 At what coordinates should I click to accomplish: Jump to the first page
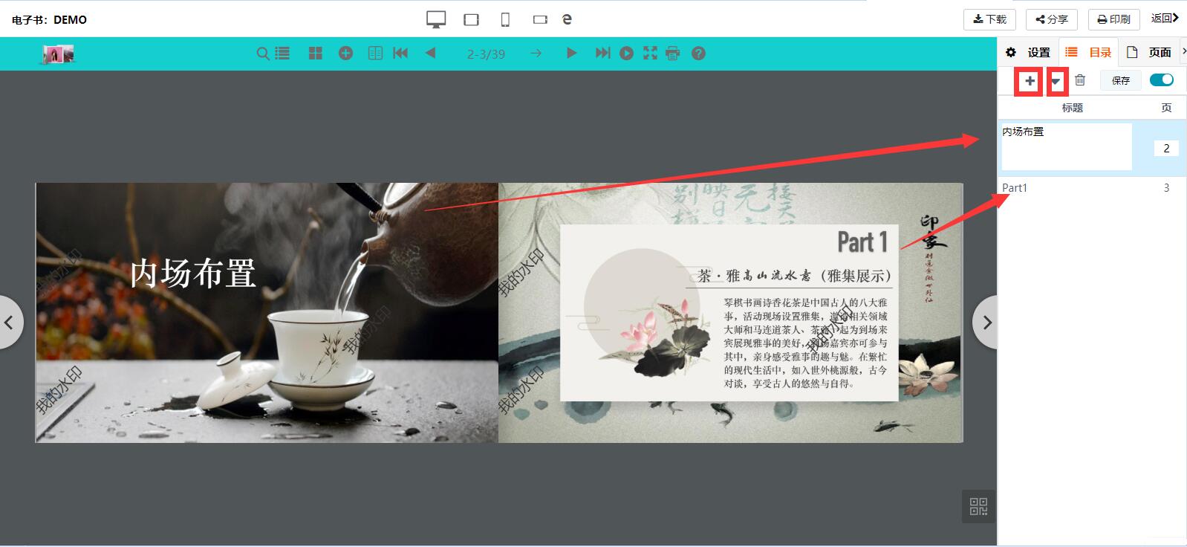(400, 54)
